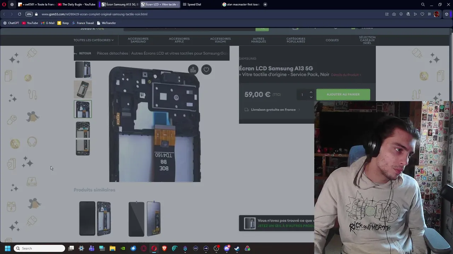Expand Livraison gratuite en France info
The width and height of the screenshot is (453, 254).
click(273, 110)
